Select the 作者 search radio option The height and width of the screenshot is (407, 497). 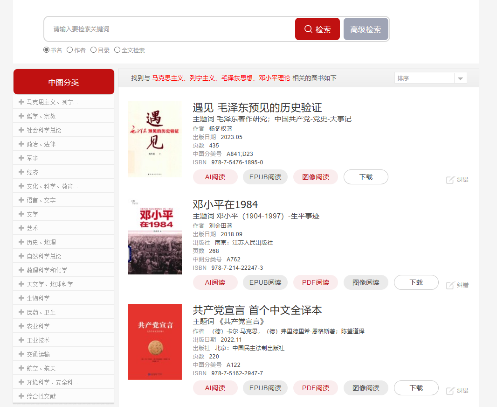70,50
